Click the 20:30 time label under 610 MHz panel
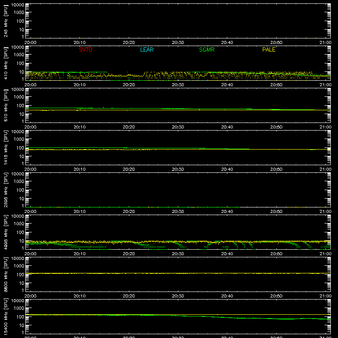Image resolution: width=338 pixels, height=338 pixels. 178,127
